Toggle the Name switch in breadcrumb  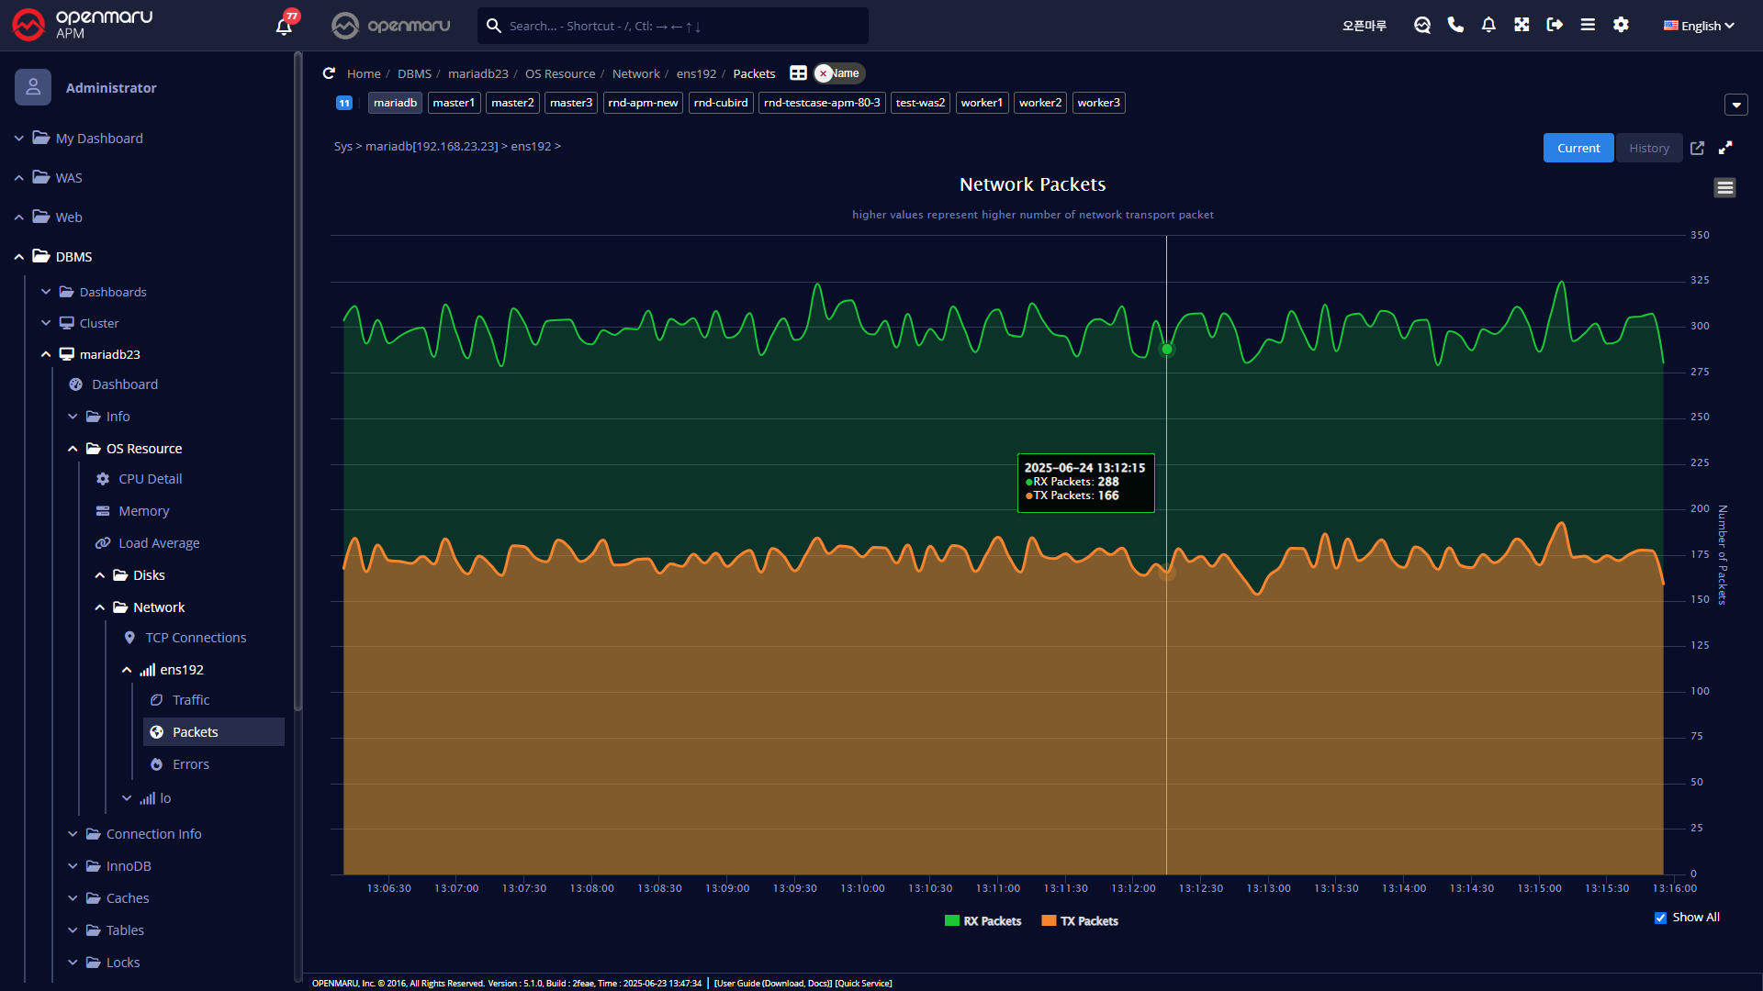tap(839, 73)
